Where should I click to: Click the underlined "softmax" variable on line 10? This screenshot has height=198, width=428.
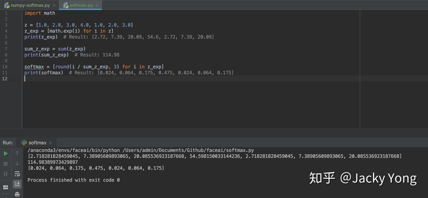34,67
